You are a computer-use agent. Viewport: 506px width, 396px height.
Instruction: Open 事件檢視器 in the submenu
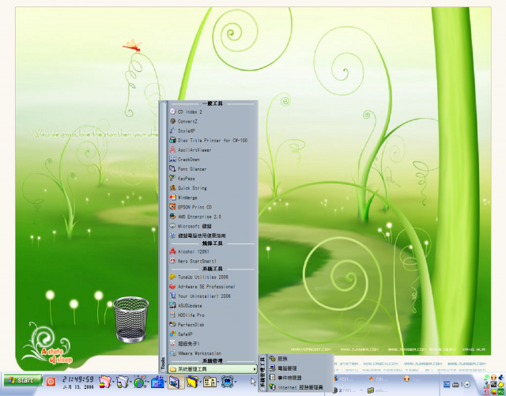point(300,378)
